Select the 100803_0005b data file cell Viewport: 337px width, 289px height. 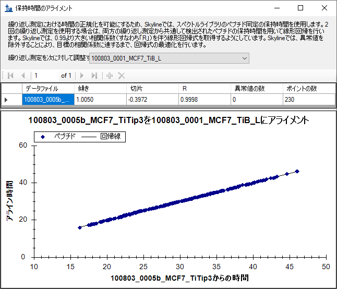click(x=48, y=100)
